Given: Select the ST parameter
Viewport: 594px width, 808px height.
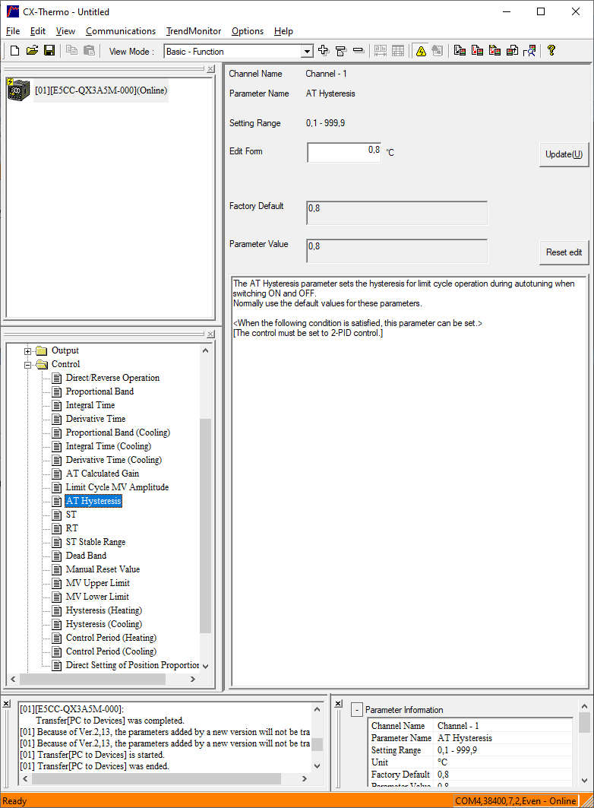Looking at the screenshot, I should tap(71, 515).
